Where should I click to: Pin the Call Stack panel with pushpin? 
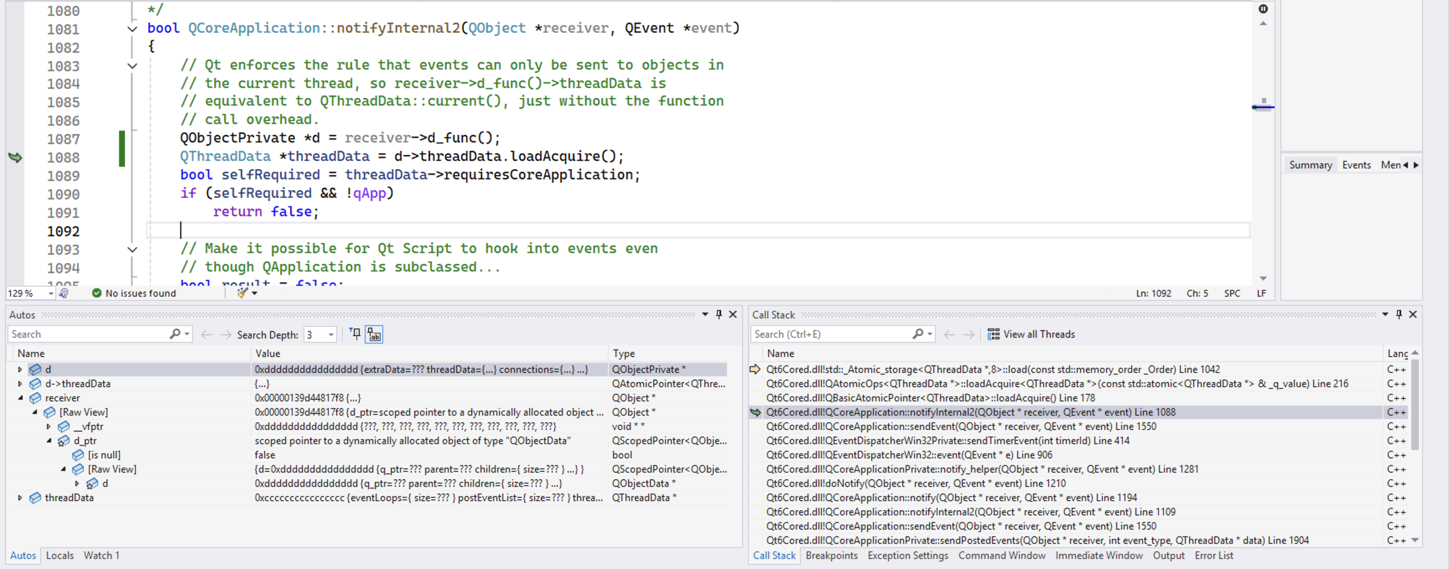pos(1398,314)
